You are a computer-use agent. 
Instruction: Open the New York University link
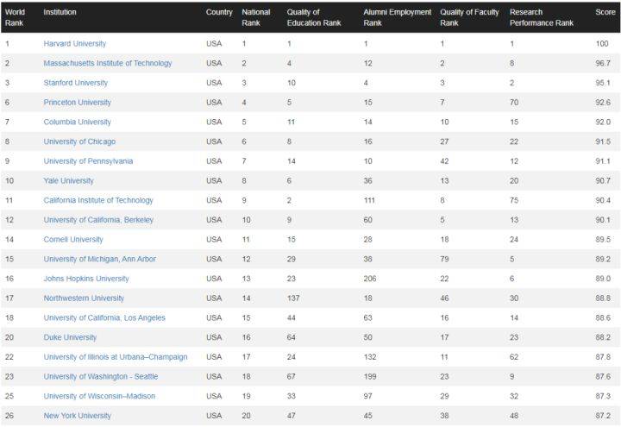tap(78, 416)
